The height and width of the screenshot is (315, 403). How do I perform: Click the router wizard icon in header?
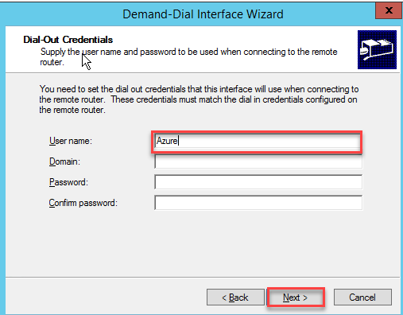point(377,49)
